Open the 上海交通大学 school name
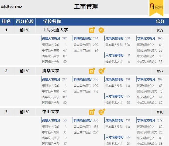 (55, 30)
